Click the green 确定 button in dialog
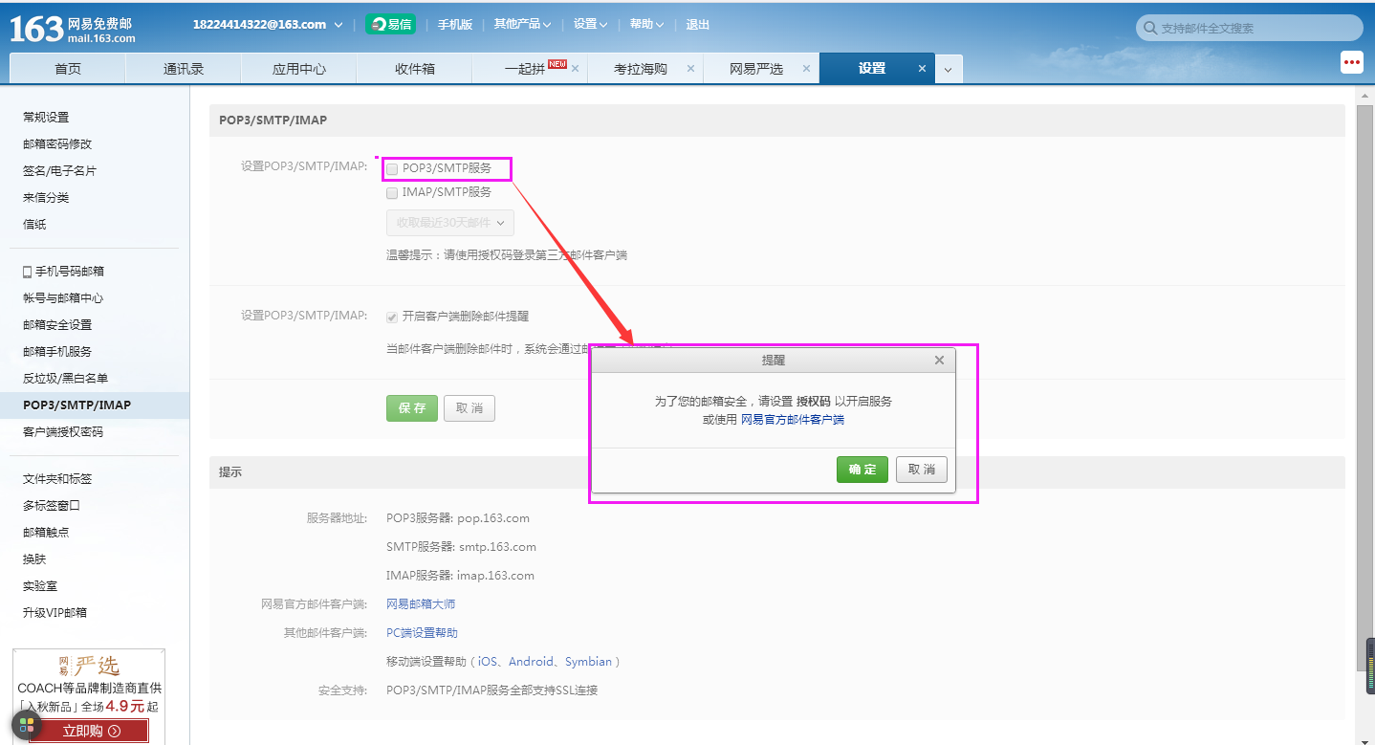The image size is (1375, 745). click(862, 470)
